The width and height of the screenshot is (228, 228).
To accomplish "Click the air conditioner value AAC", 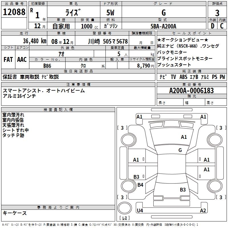I will coord(22,60).
